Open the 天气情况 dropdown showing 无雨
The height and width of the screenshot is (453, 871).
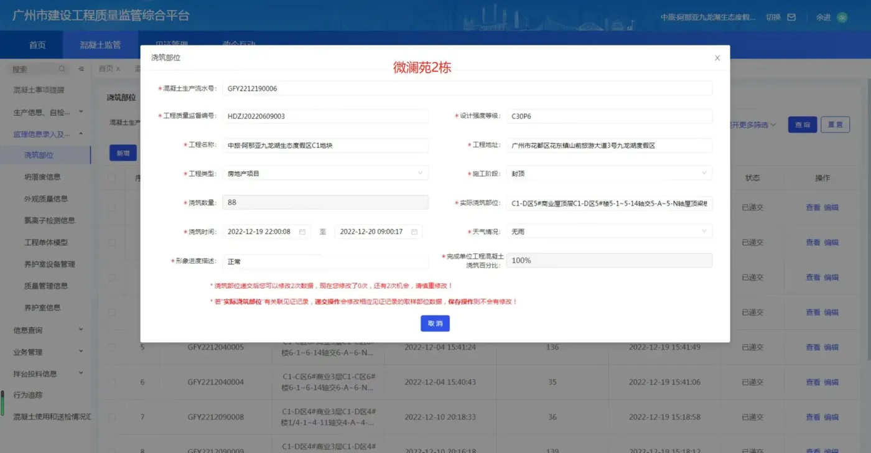coord(608,231)
